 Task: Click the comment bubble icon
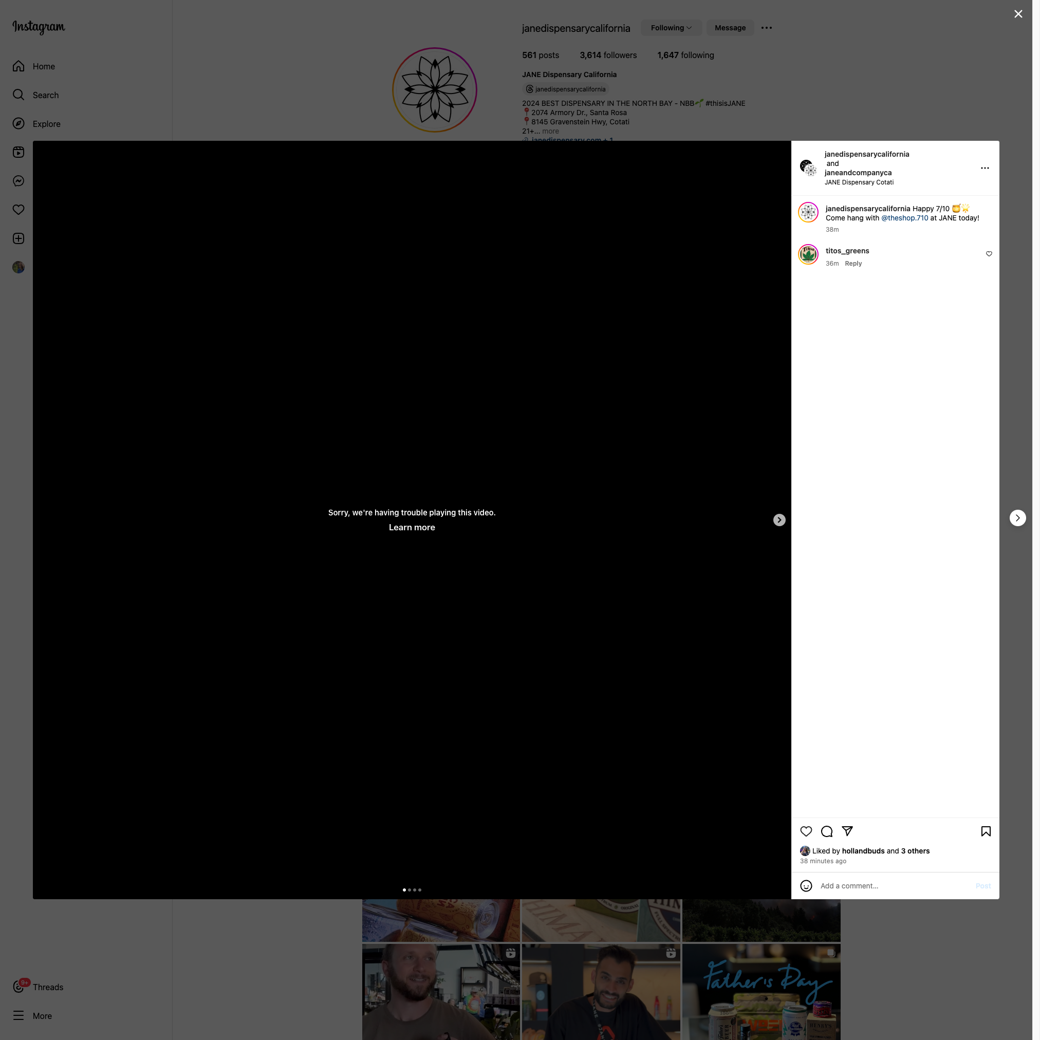[x=827, y=832]
